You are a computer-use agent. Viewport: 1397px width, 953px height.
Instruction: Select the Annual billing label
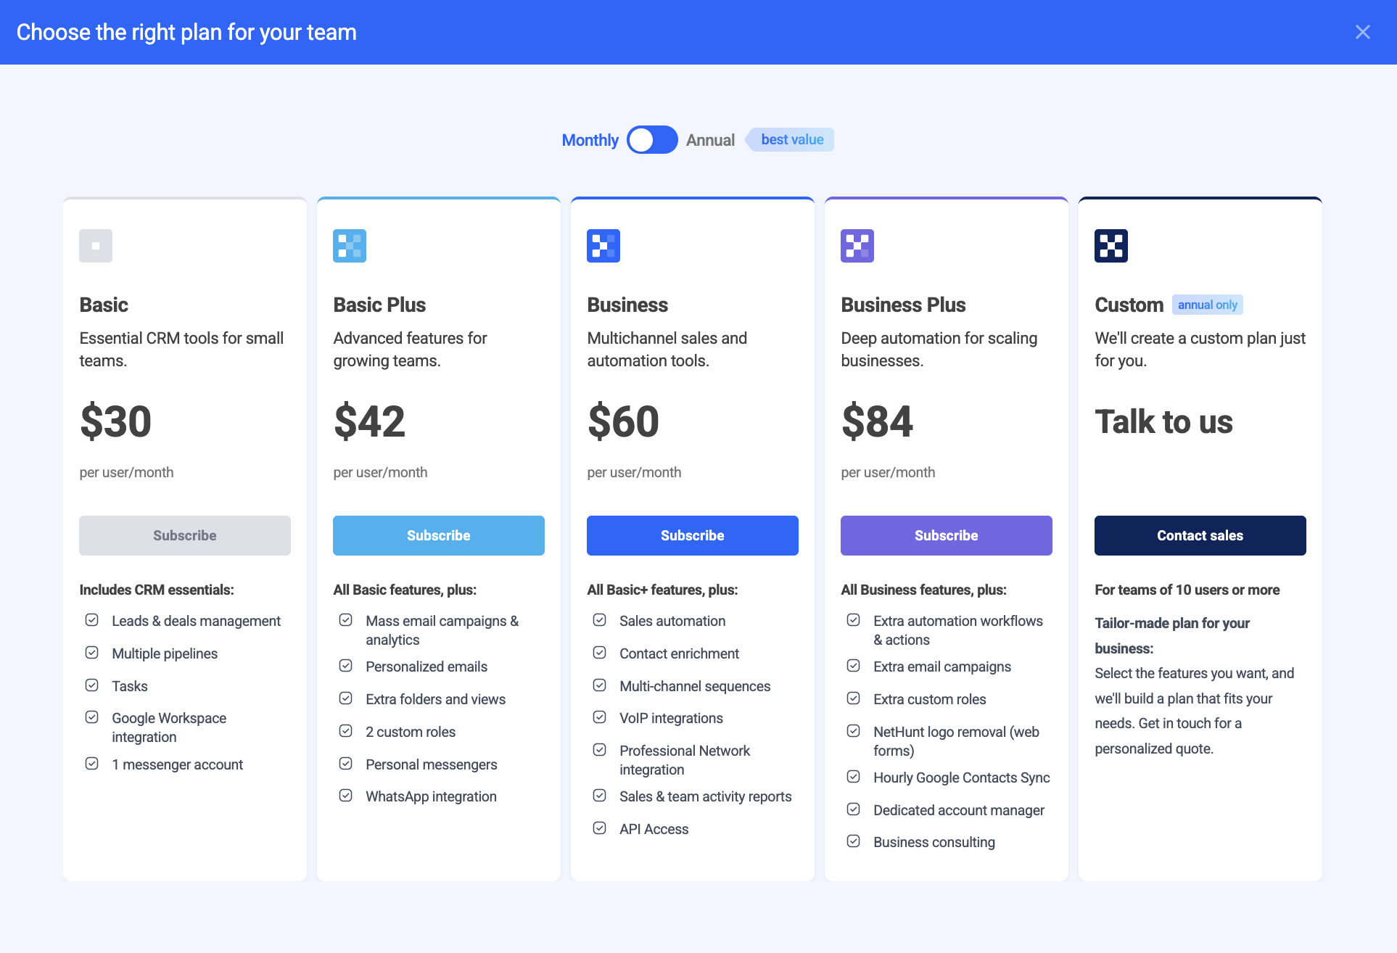coord(711,140)
